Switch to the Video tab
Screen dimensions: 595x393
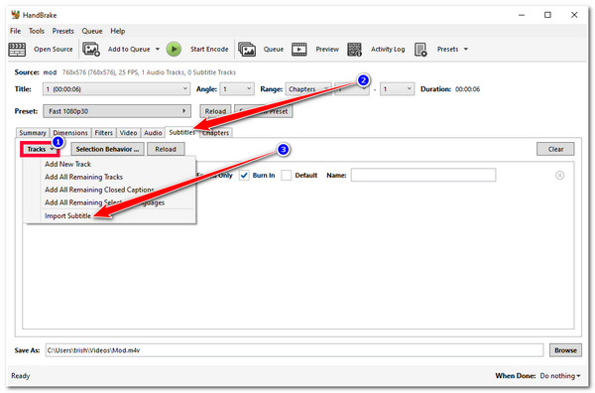pos(128,133)
